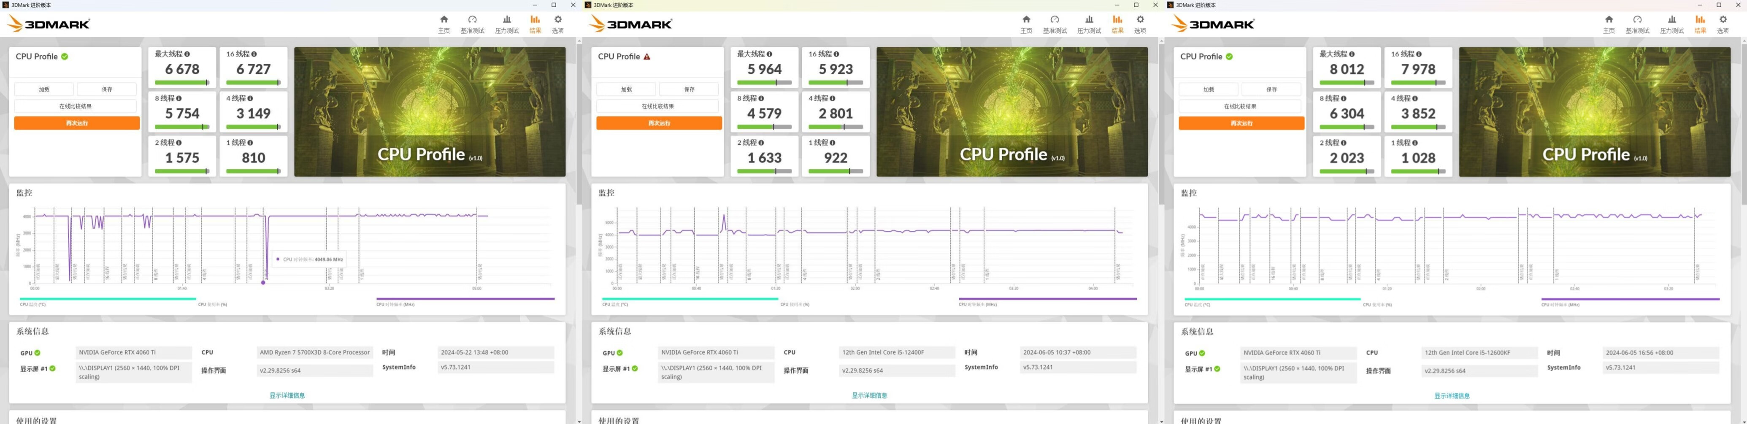The width and height of the screenshot is (1747, 424).
Task: Click info icon beside 最大线程 score 6 678
Action: coord(187,54)
